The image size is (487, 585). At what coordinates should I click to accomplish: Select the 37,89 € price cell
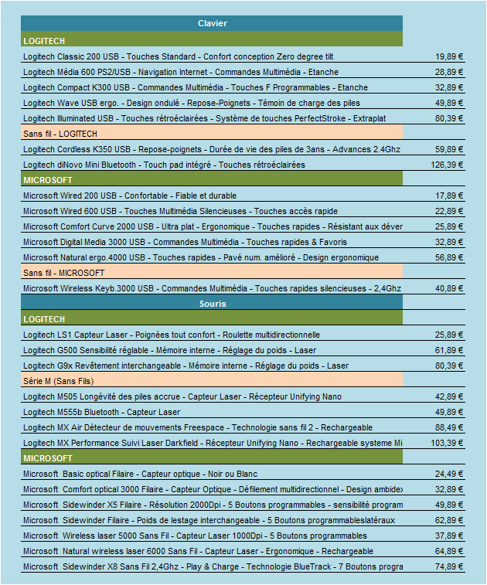tap(449, 536)
